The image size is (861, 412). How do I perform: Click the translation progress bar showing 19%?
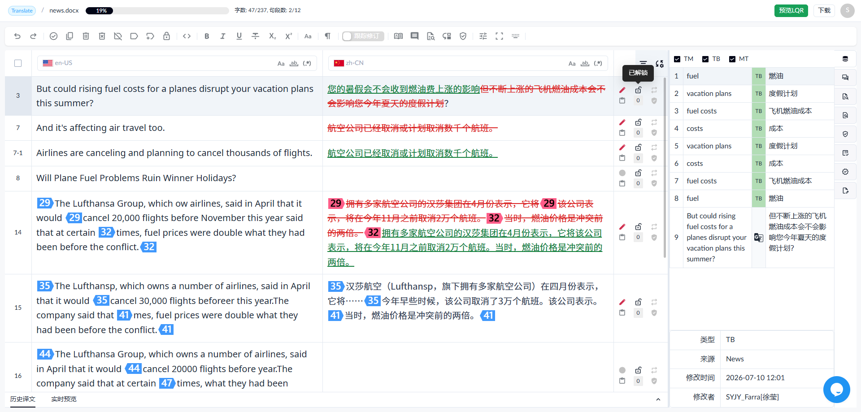(x=157, y=11)
